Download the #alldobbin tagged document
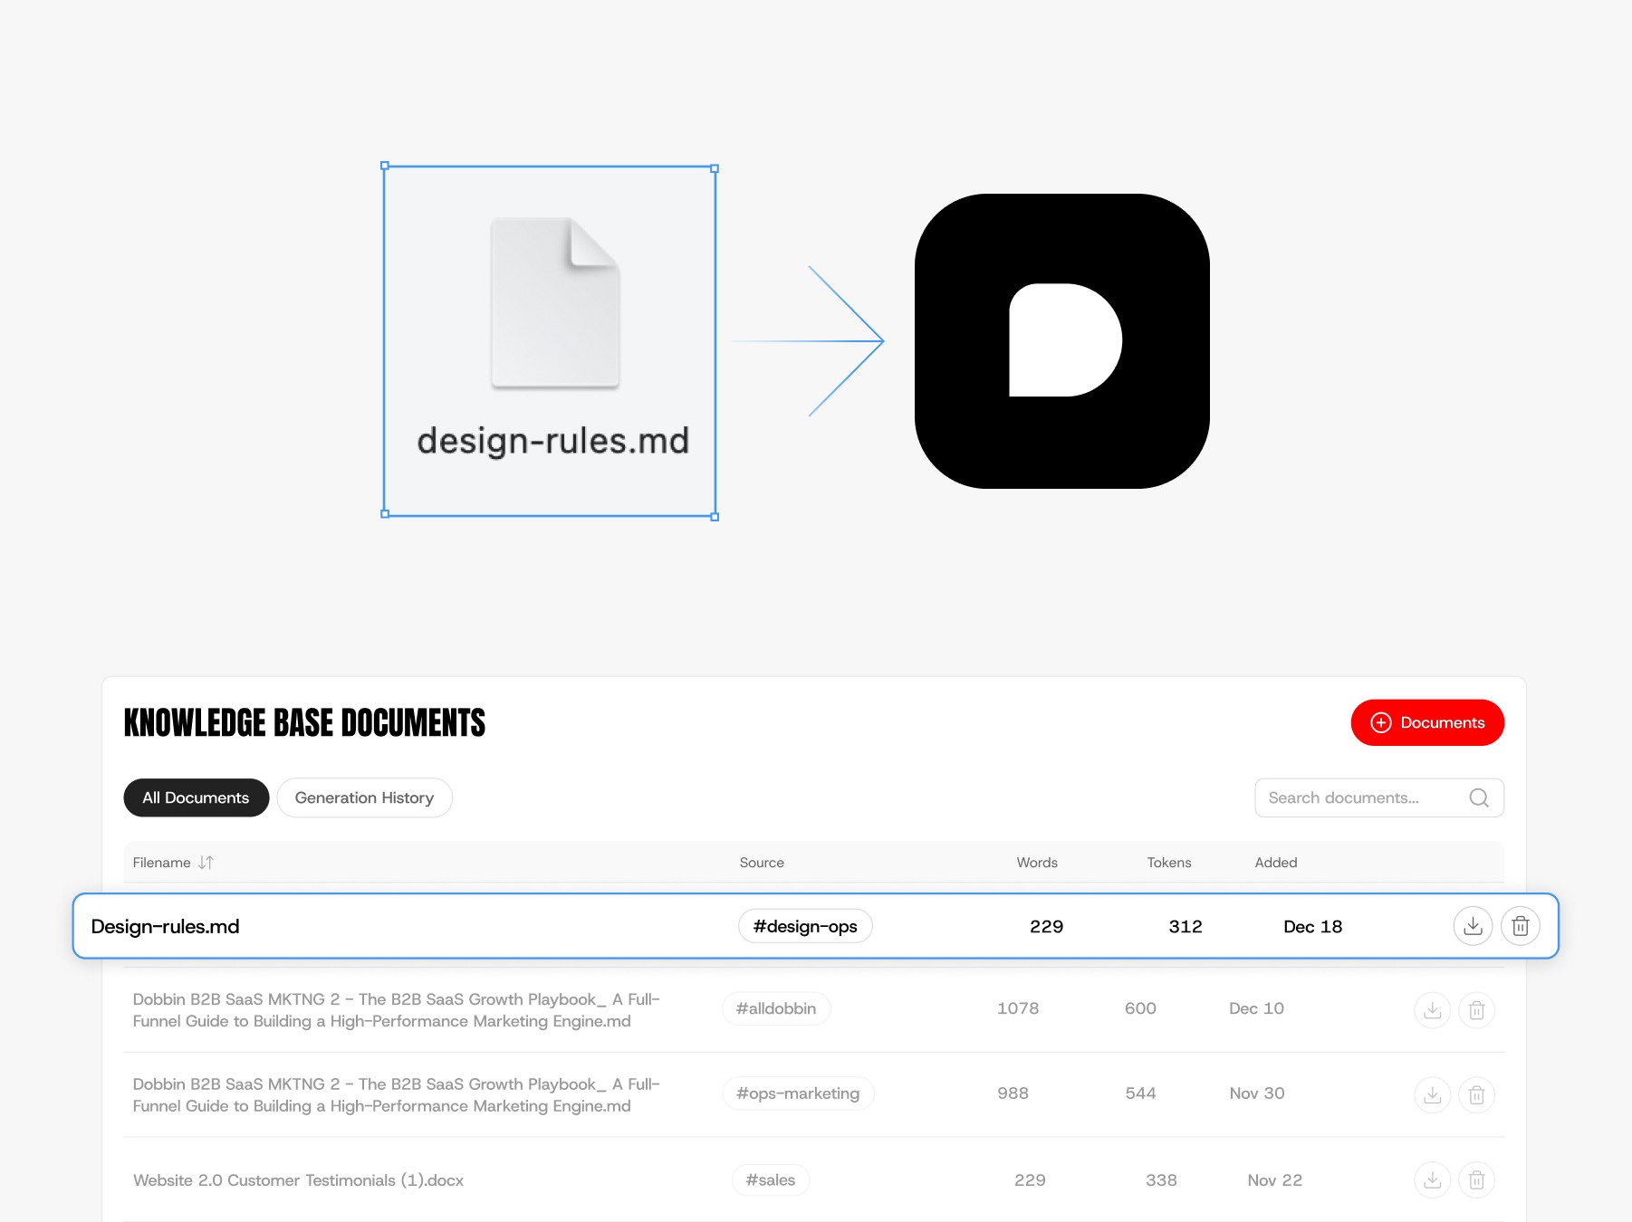1632x1222 pixels. click(1433, 1009)
